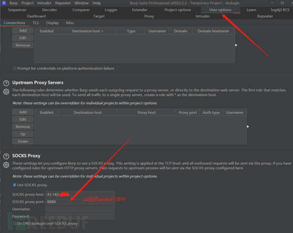Click the Burp Suite logo icon
Image resolution: width=293 pixels, height=233 pixels.
click(x=4, y=3)
